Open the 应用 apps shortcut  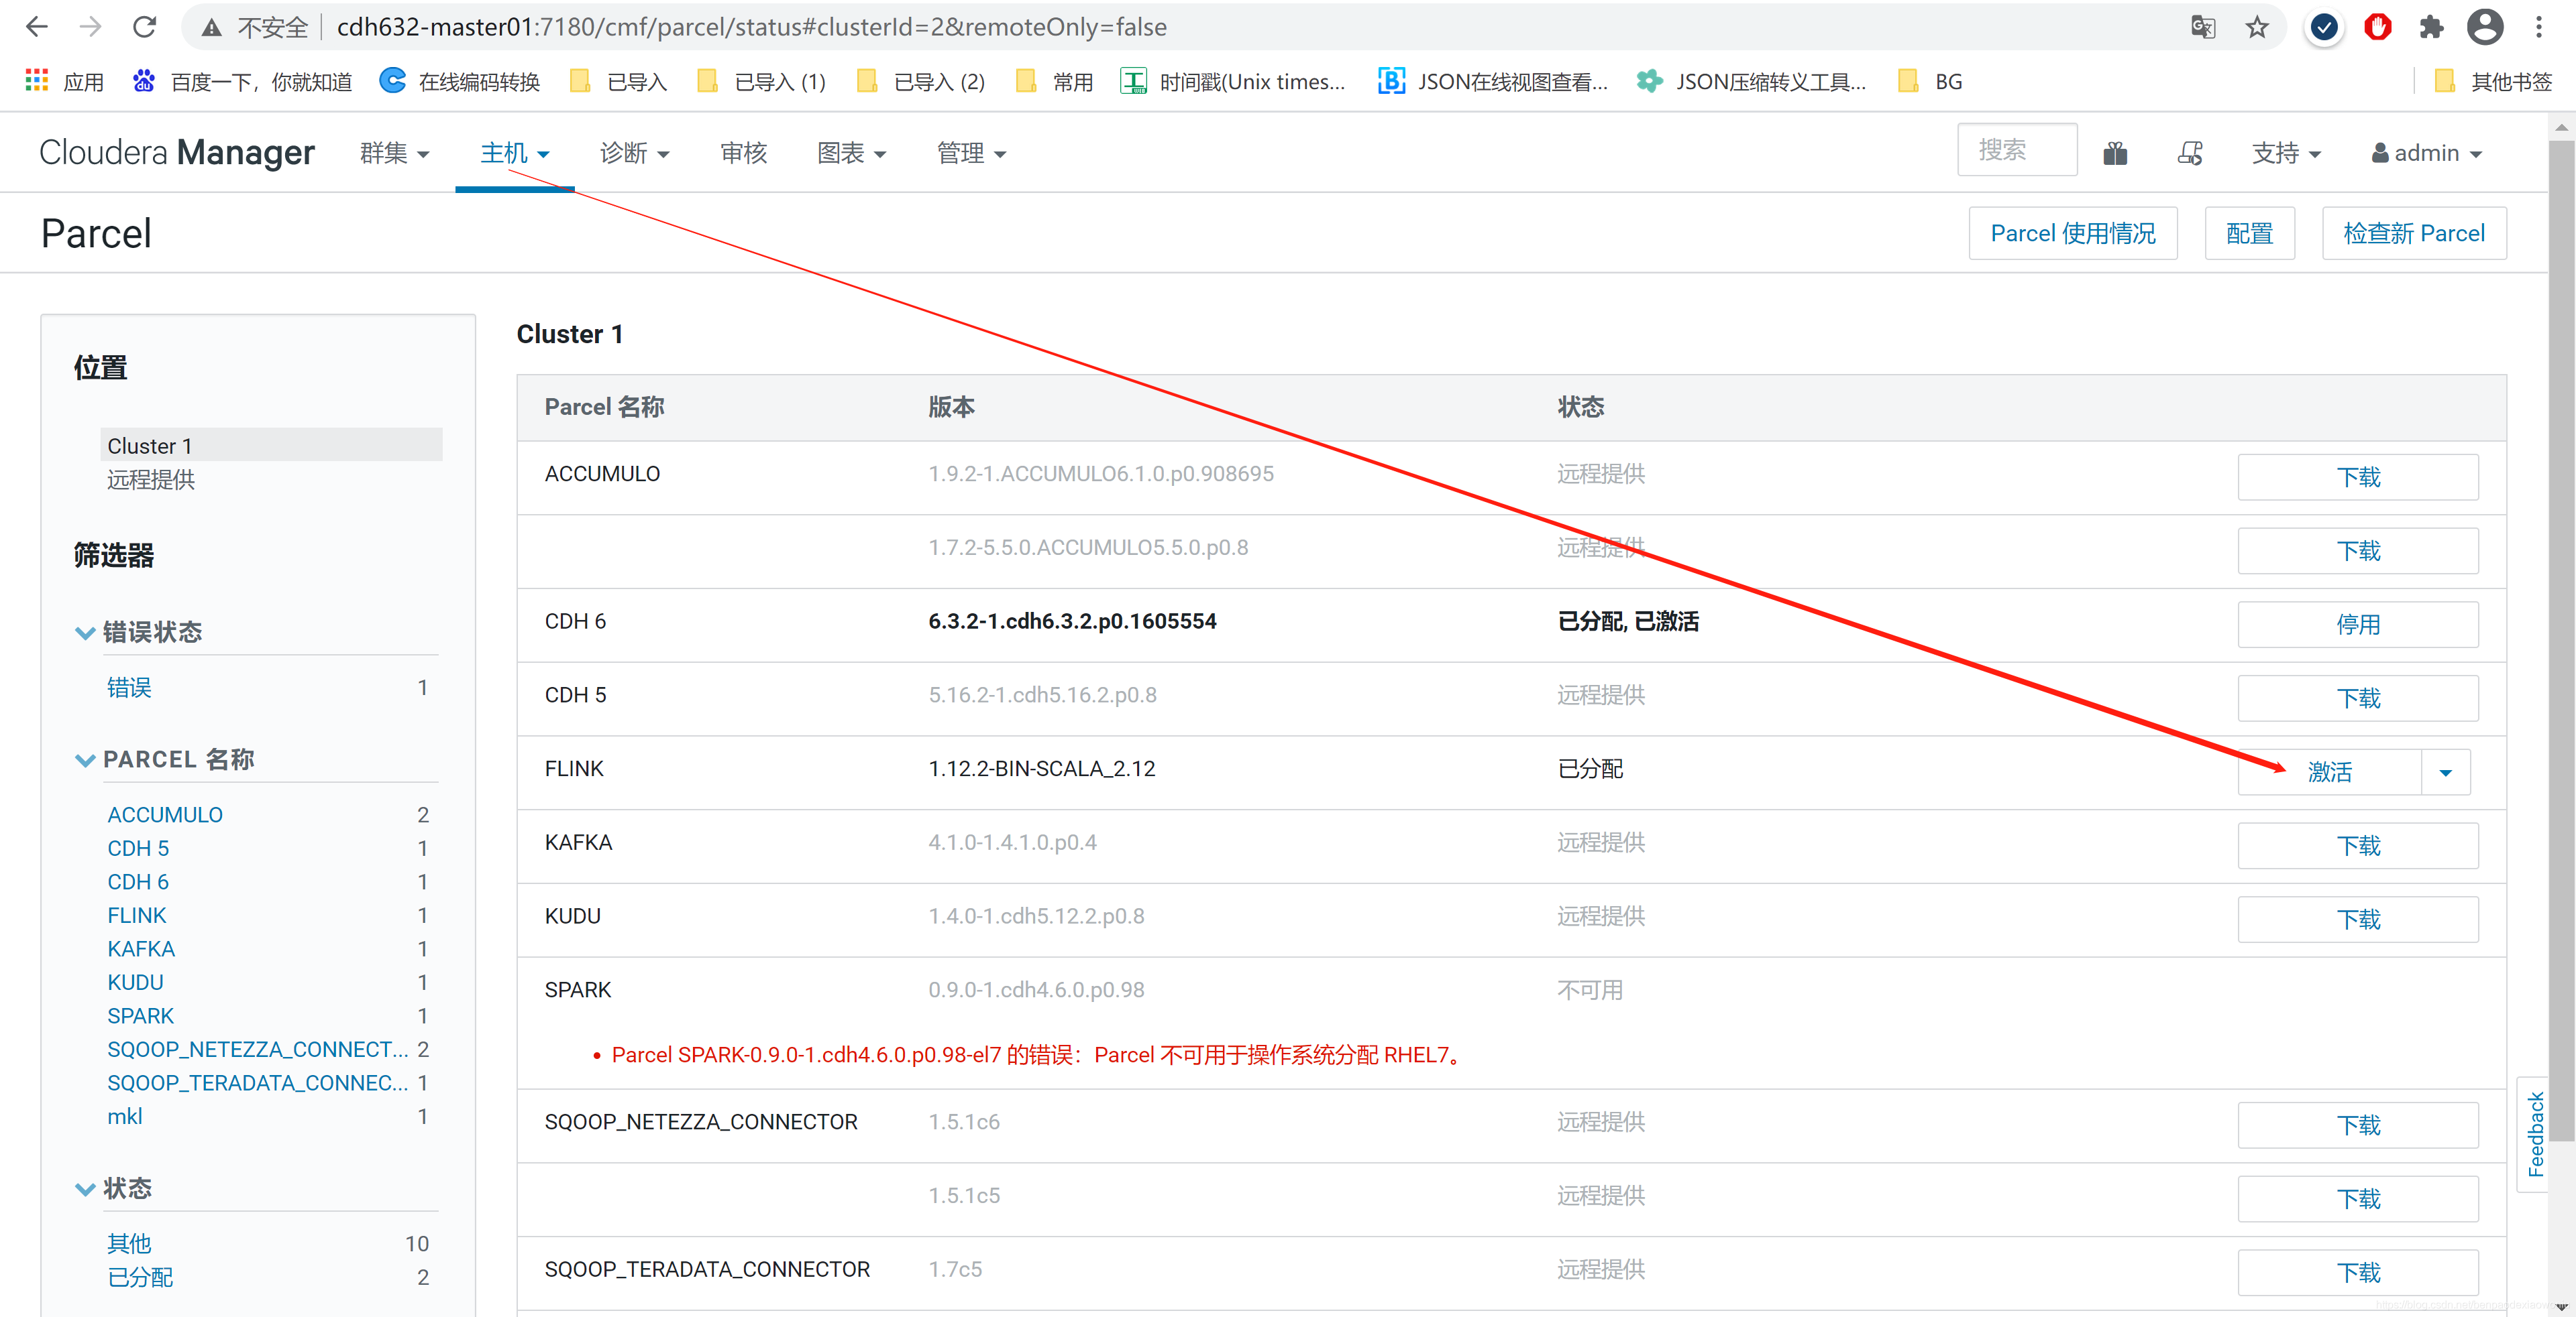(x=64, y=81)
